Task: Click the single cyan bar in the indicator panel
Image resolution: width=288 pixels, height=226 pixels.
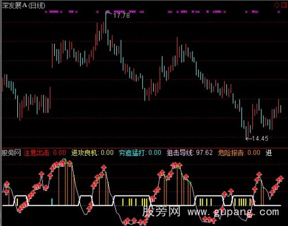Action: pos(52,202)
